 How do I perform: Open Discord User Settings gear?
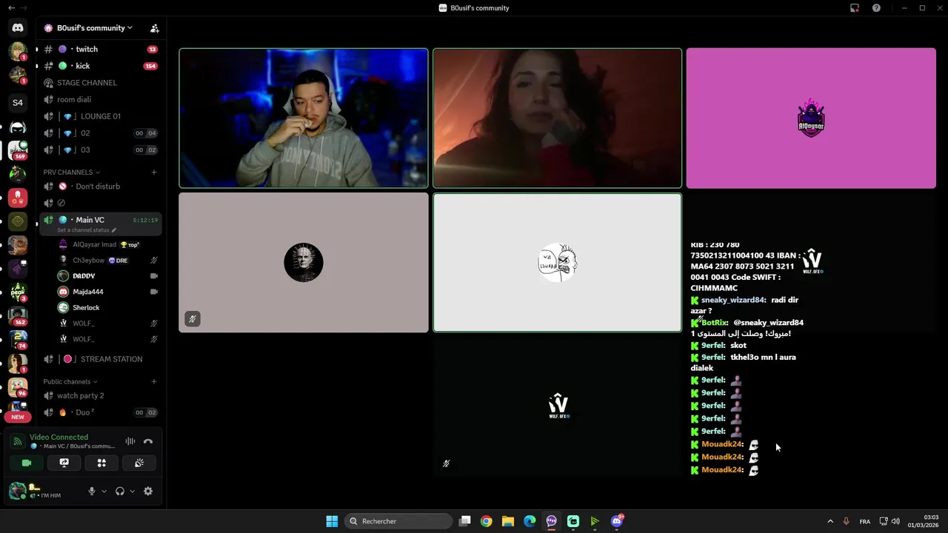coord(148,491)
